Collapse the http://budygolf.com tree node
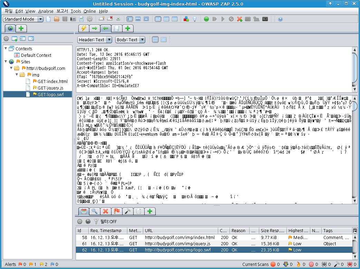This screenshot has height=269, width=360. (11, 68)
